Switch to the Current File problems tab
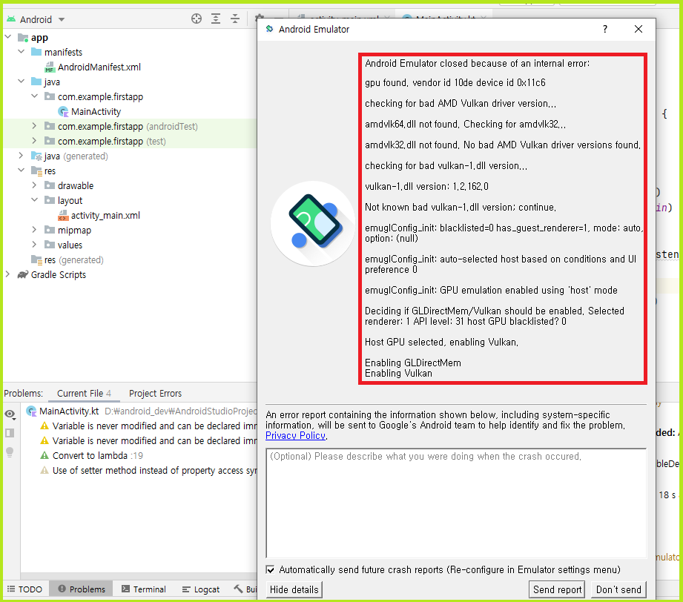Image resolution: width=683 pixels, height=602 pixels. (84, 394)
